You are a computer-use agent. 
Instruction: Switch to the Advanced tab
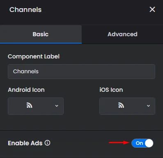click(122, 34)
